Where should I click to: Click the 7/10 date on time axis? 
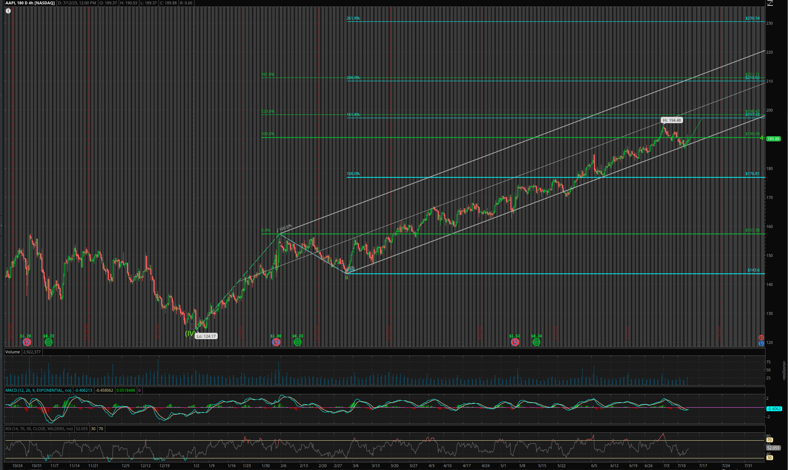(682, 466)
